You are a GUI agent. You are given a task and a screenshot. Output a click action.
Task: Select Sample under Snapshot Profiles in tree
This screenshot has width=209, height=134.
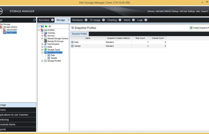click(54, 58)
